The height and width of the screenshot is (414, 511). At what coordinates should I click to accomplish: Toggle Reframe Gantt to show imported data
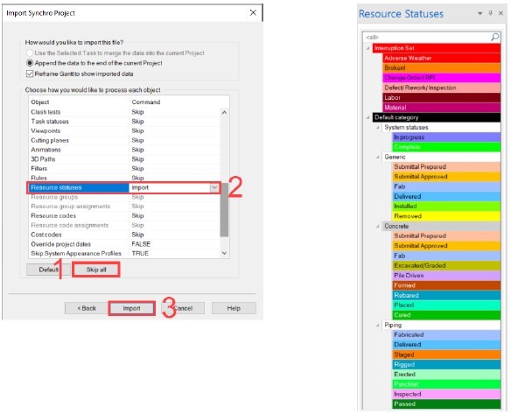tap(30, 74)
